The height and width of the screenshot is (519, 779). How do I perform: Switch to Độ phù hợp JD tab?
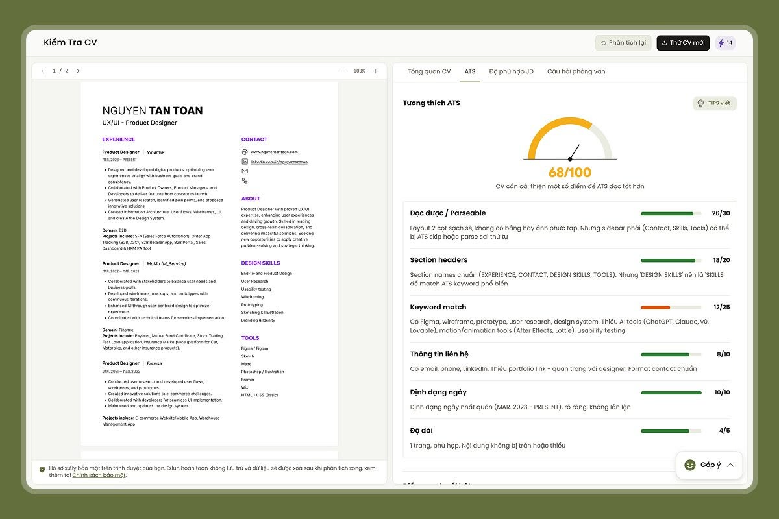(x=511, y=71)
